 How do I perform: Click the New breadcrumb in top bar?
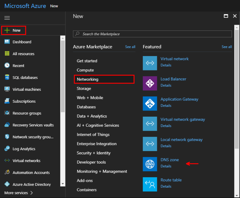[54, 6]
